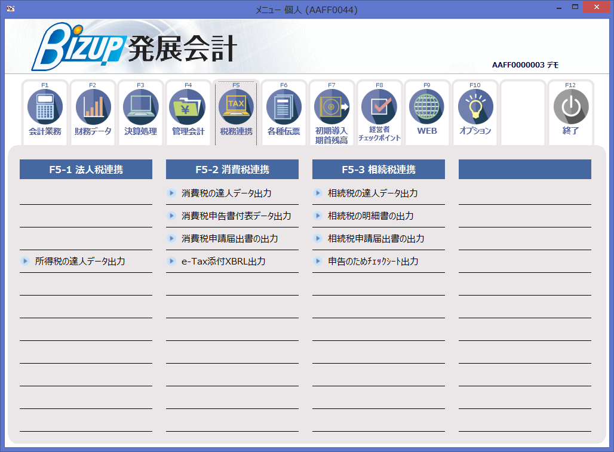This screenshot has width=614, height=452.
Task: Select the F5-3 相続税連携 section header
Action: pos(378,169)
